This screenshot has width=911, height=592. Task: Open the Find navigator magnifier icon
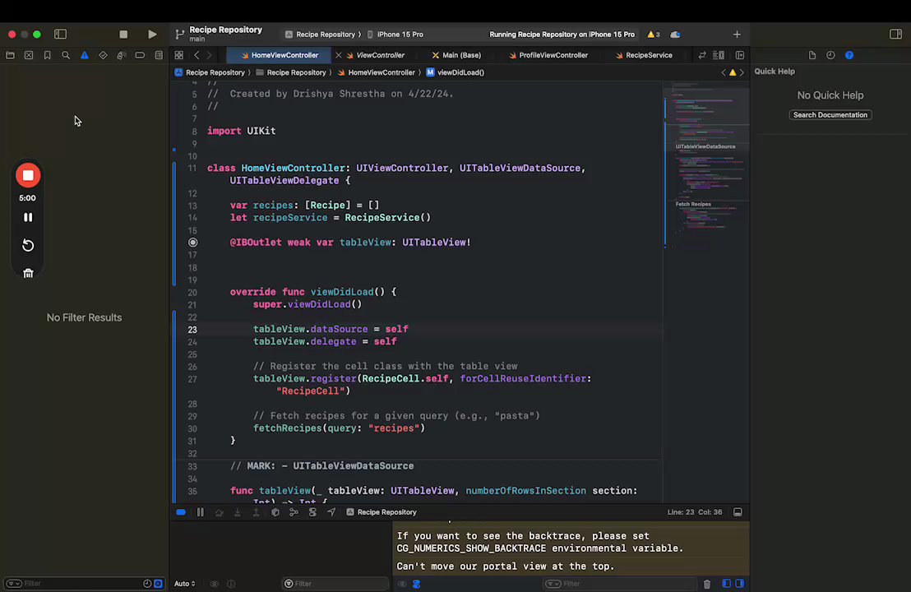click(66, 55)
